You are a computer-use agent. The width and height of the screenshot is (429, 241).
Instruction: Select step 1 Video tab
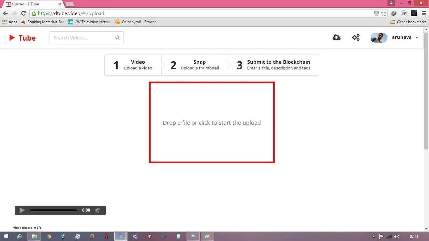(x=133, y=65)
